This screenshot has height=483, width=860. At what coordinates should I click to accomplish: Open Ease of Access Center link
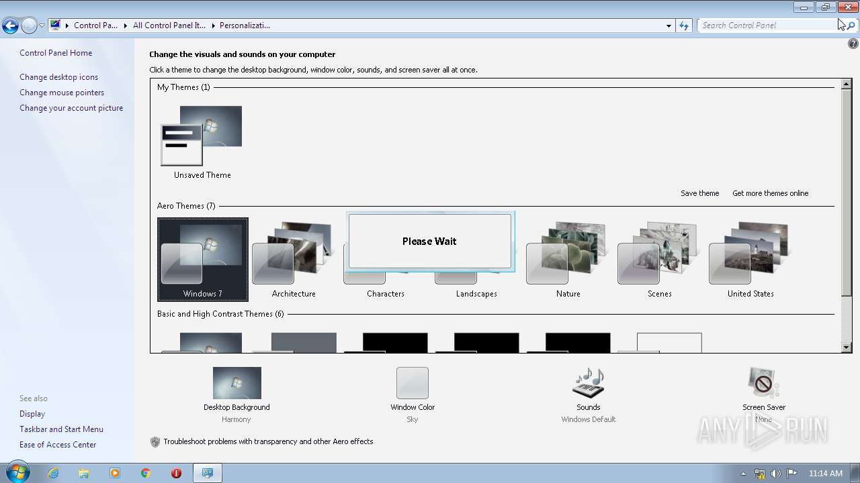click(x=58, y=445)
